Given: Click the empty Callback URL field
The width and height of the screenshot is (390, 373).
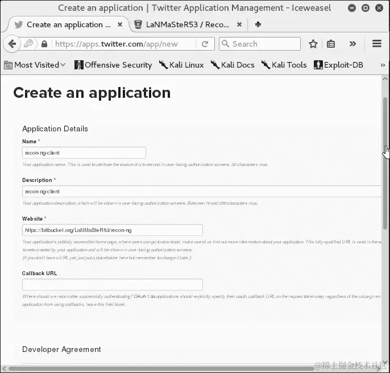Looking at the screenshot, I should [x=113, y=285].
